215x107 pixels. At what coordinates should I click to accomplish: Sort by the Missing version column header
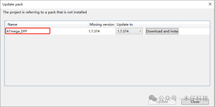102,25
